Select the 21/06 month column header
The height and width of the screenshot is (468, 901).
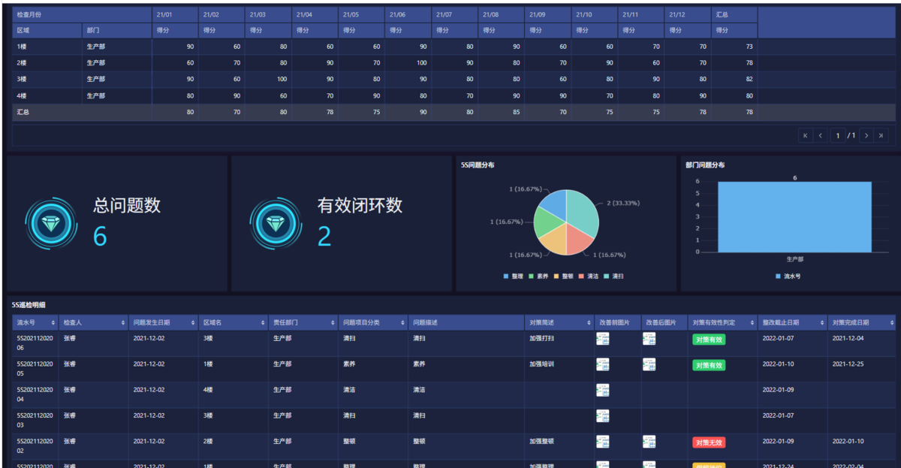pyautogui.click(x=408, y=14)
